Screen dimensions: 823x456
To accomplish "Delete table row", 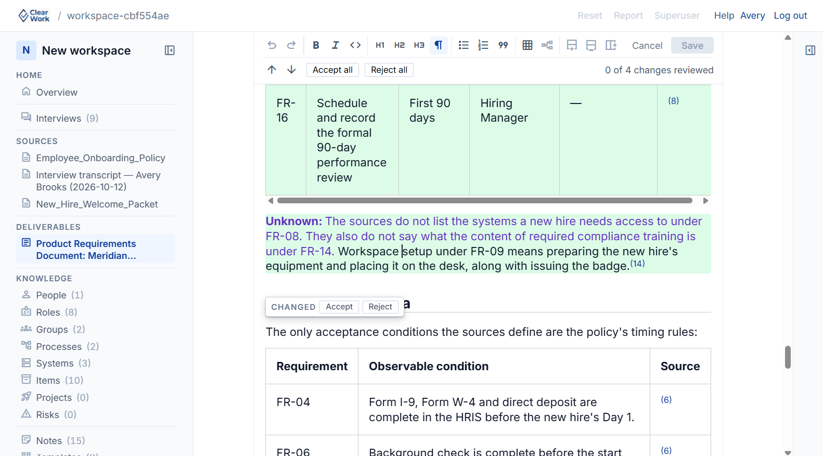I will (591, 45).
